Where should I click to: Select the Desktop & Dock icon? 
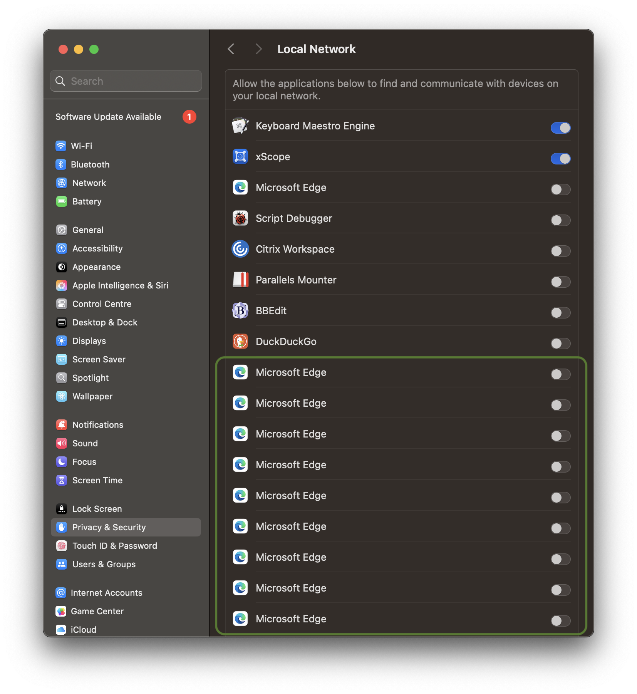click(62, 322)
